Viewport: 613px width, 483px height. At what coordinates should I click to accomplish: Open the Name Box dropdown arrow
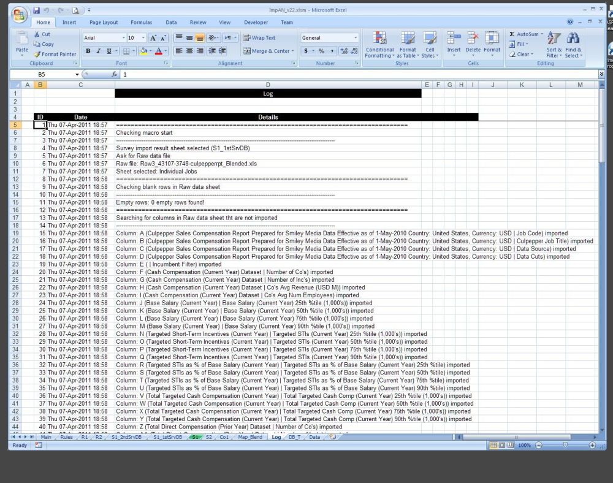click(x=77, y=74)
